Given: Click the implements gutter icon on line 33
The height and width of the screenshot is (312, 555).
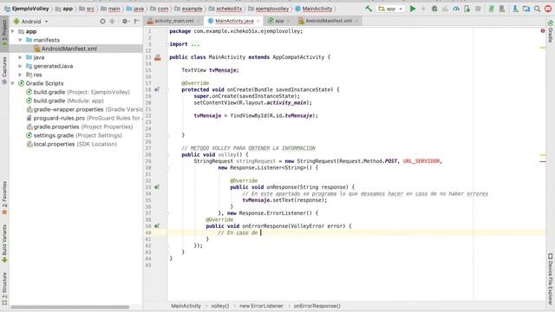Looking at the screenshot, I should click(156, 187).
